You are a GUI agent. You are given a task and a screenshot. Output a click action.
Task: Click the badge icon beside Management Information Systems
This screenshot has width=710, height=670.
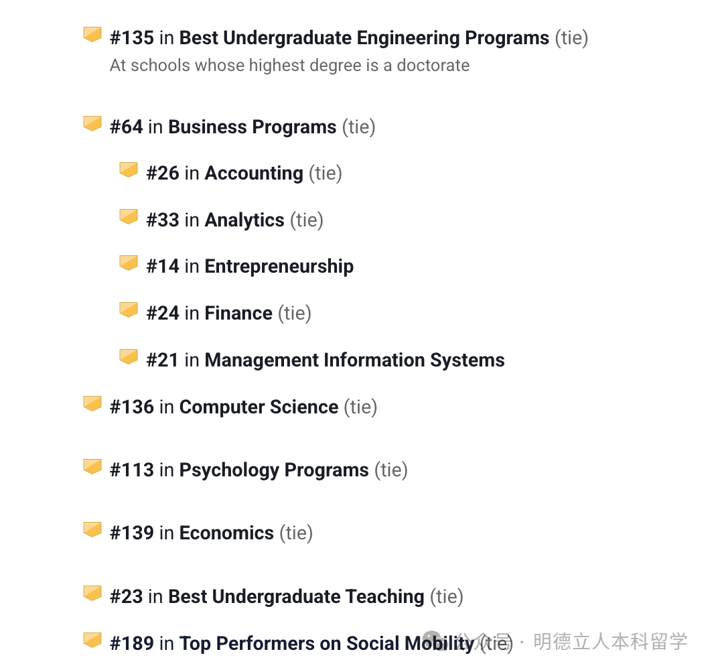click(x=129, y=356)
